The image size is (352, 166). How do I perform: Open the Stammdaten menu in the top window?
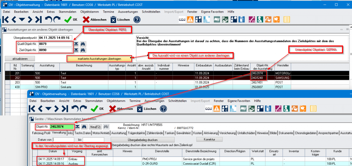coord(67,12)
